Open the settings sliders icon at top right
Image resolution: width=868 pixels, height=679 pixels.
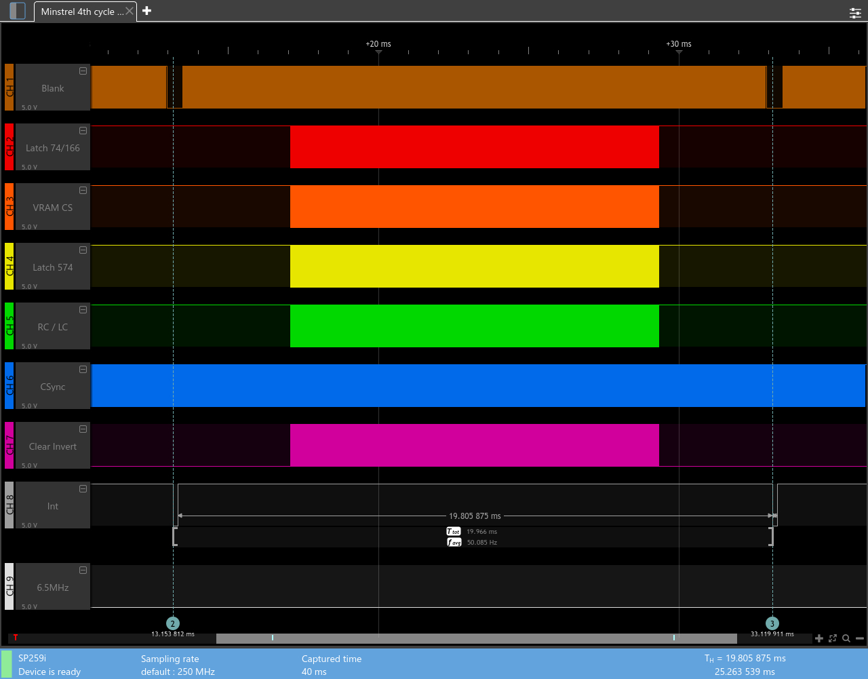855,13
